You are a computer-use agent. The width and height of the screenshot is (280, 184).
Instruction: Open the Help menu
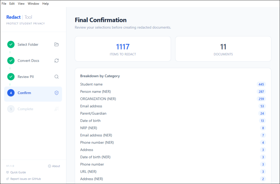[x=45, y=4]
